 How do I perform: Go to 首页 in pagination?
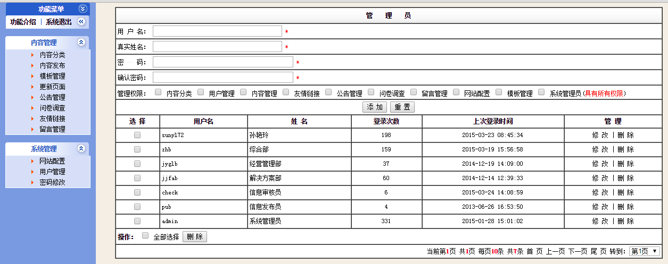pos(534,251)
